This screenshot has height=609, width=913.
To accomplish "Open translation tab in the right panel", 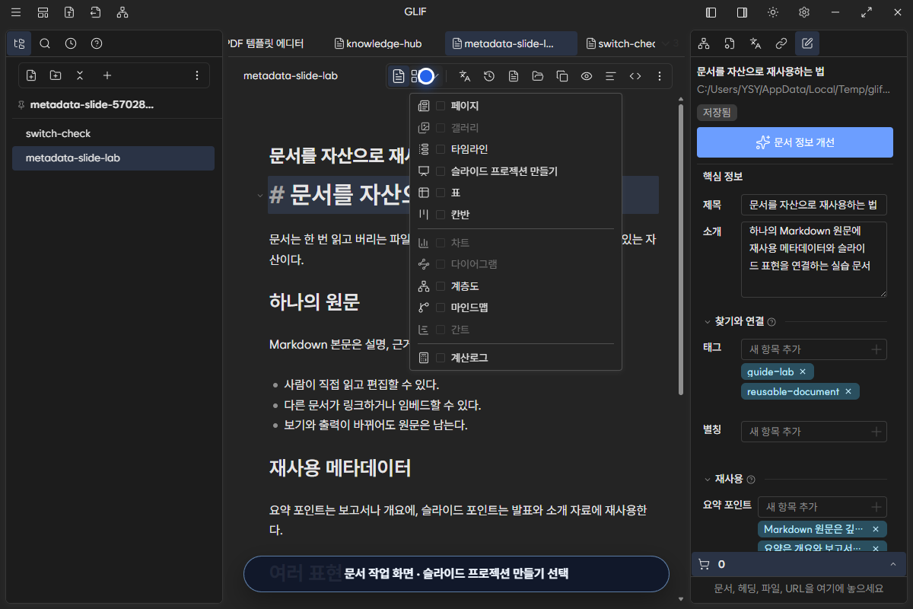I will pyautogui.click(x=756, y=43).
